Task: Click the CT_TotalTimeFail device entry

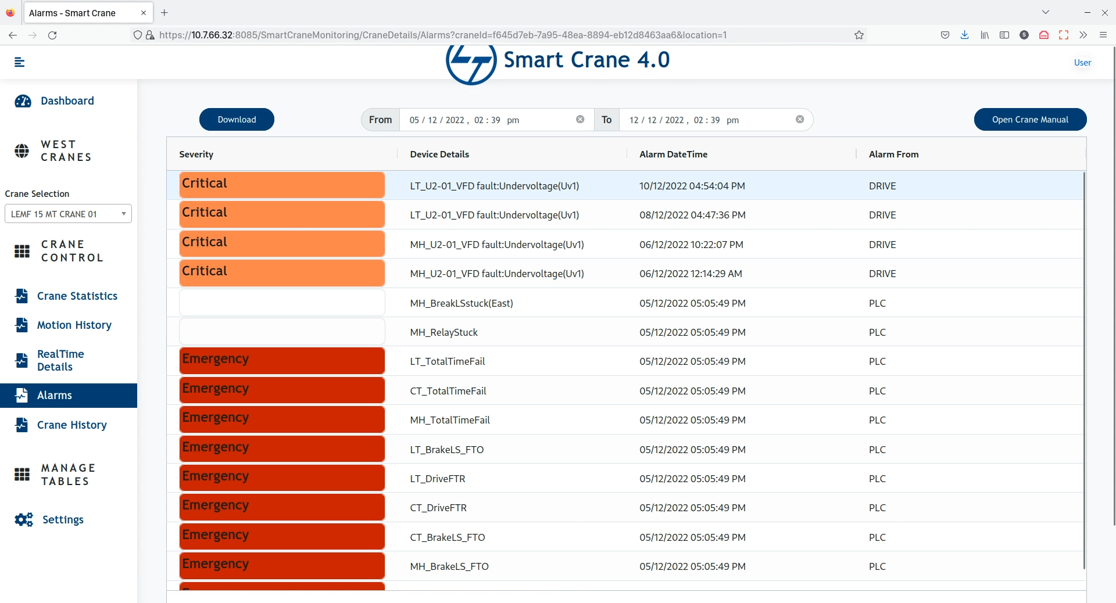Action: coord(448,391)
